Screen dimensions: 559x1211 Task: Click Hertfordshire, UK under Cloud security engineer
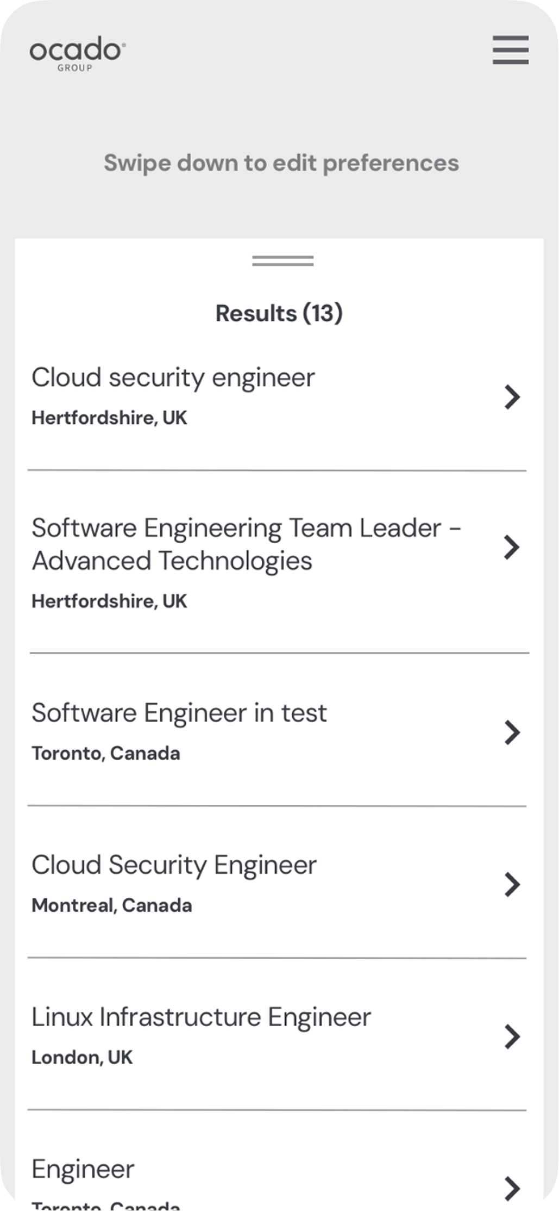pos(109,418)
